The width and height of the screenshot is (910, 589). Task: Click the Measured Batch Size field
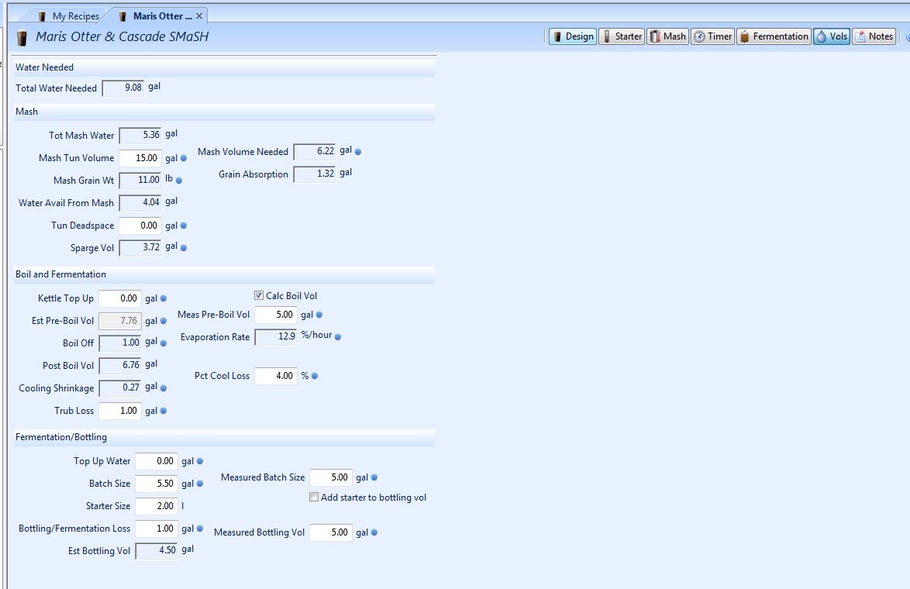(331, 477)
